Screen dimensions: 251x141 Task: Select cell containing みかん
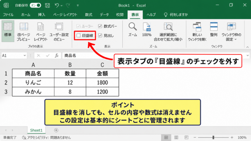[33, 92]
